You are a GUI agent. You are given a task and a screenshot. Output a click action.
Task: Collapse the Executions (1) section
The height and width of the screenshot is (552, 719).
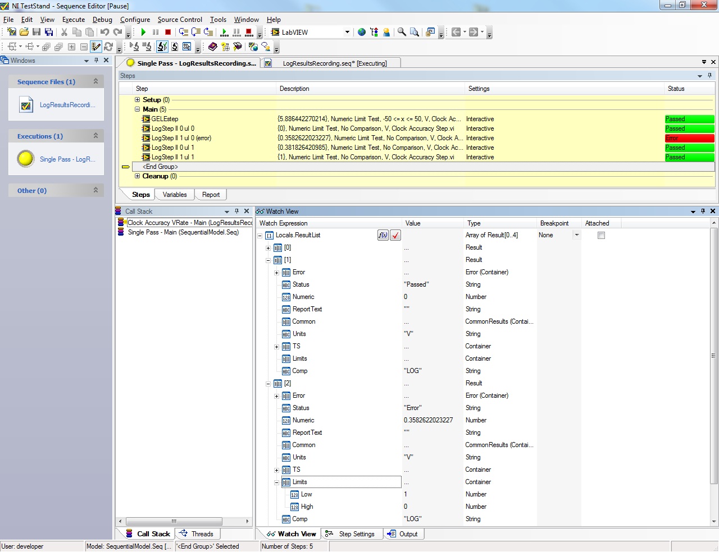[95, 136]
